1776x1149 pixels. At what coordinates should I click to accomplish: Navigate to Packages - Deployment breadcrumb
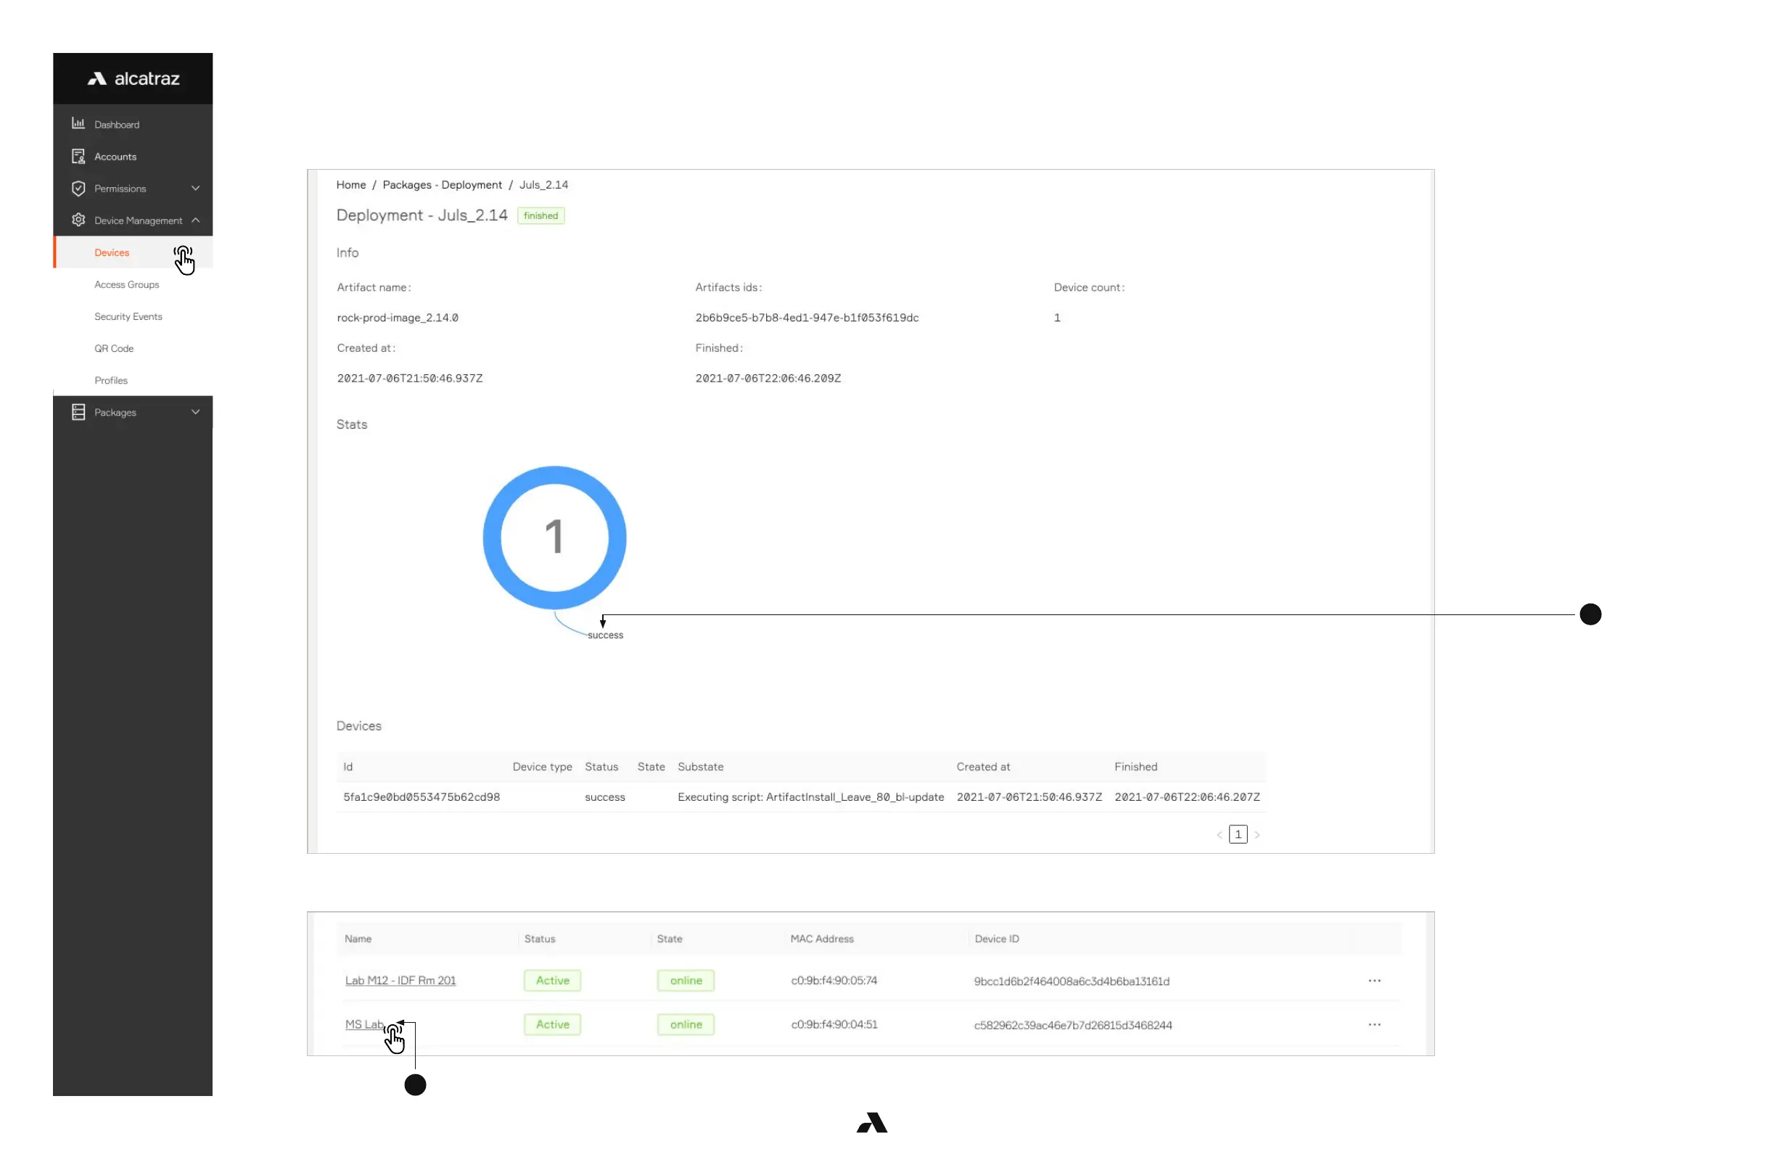[x=442, y=185]
